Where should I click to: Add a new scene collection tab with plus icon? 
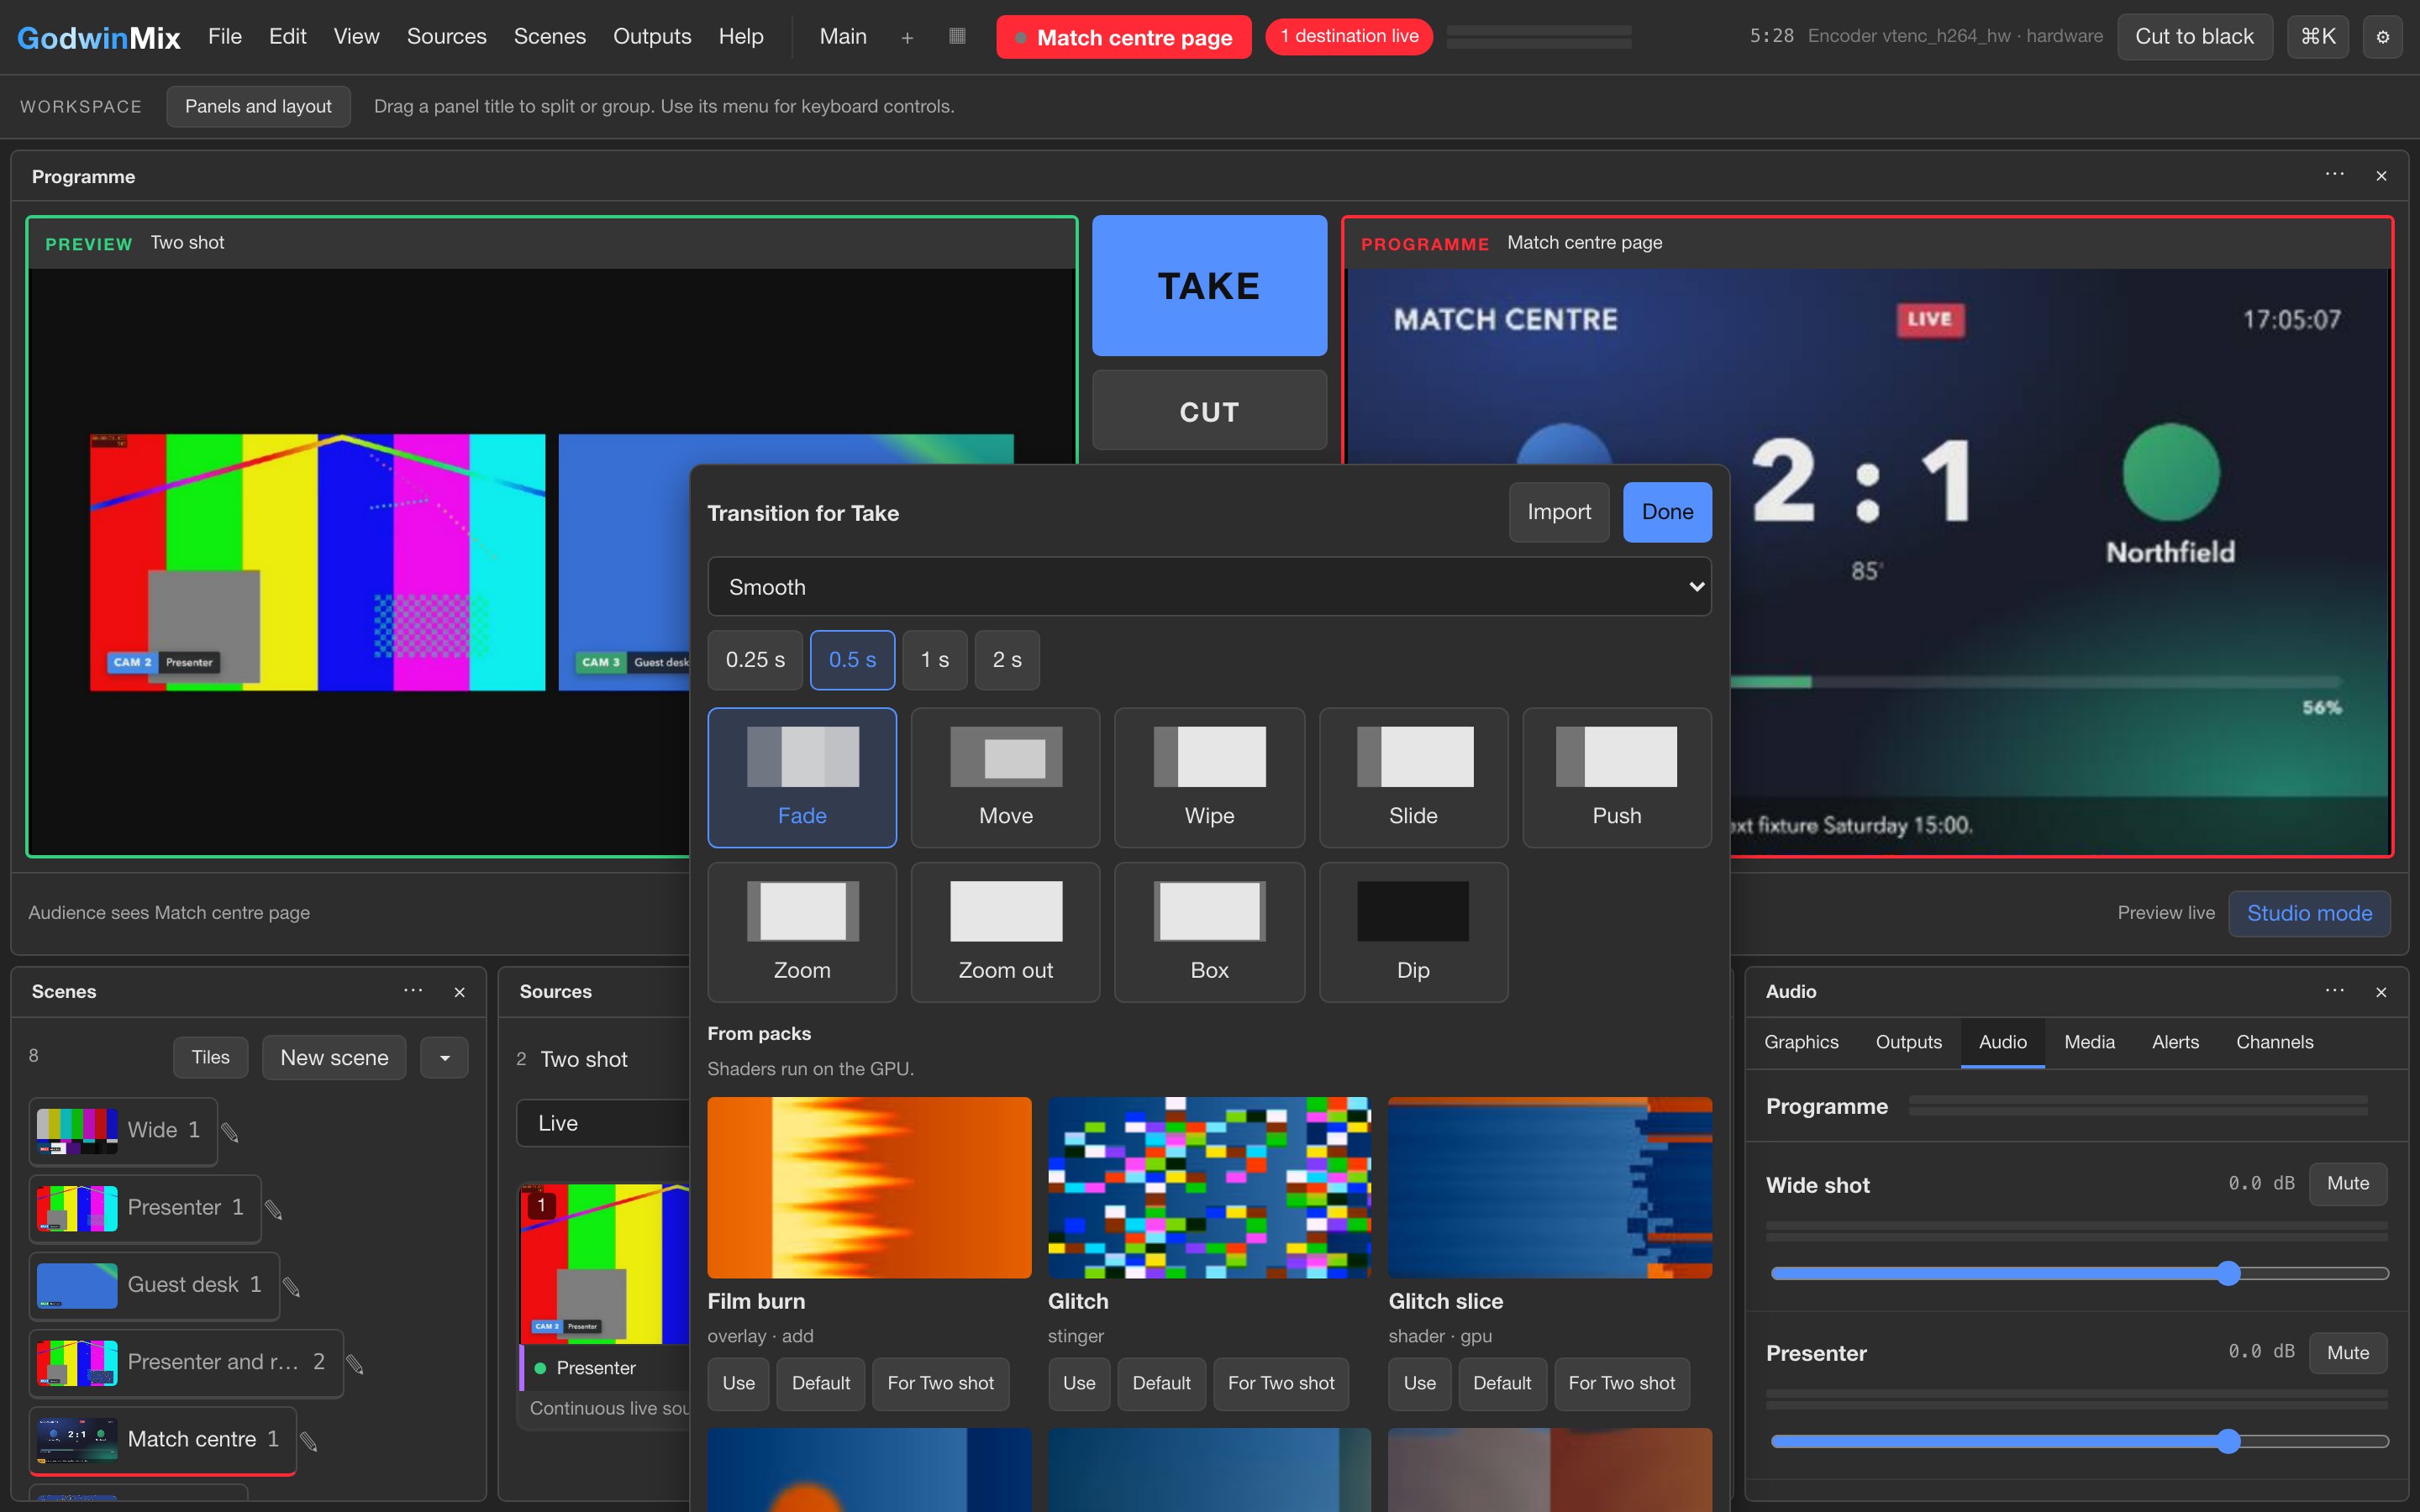pyautogui.click(x=907, y=37)
